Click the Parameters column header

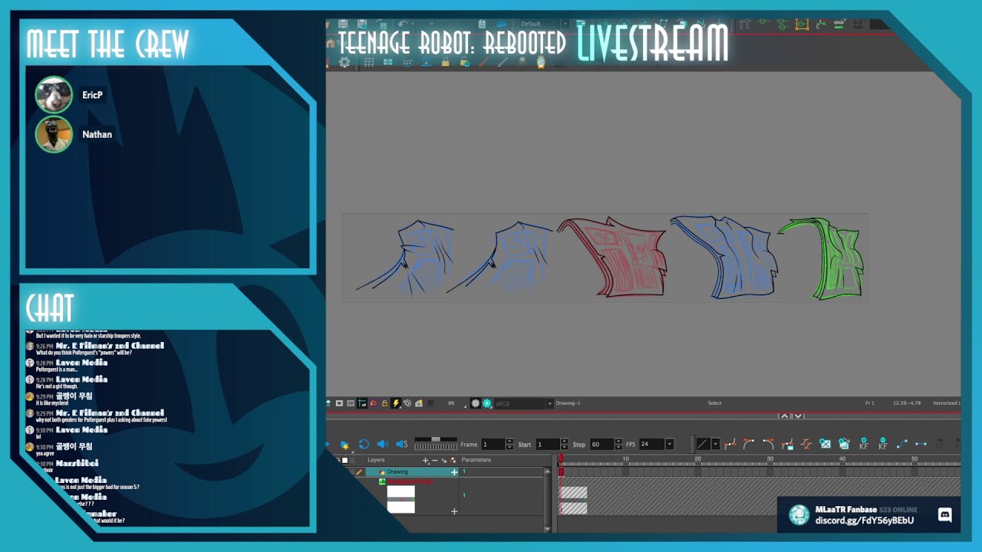tap(476, 460)
